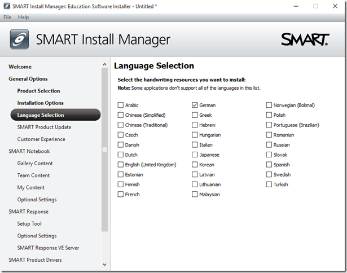Click the SMART Install Manager disc icon
The height and width of the screenshot is (273, 347).
pyautogui.click(x=20, y=39)
